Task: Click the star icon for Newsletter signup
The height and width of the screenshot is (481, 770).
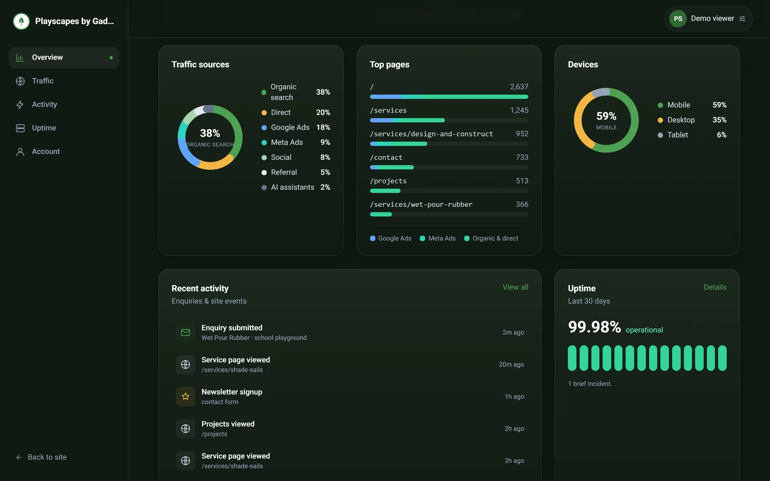Action: coord(185,397)
